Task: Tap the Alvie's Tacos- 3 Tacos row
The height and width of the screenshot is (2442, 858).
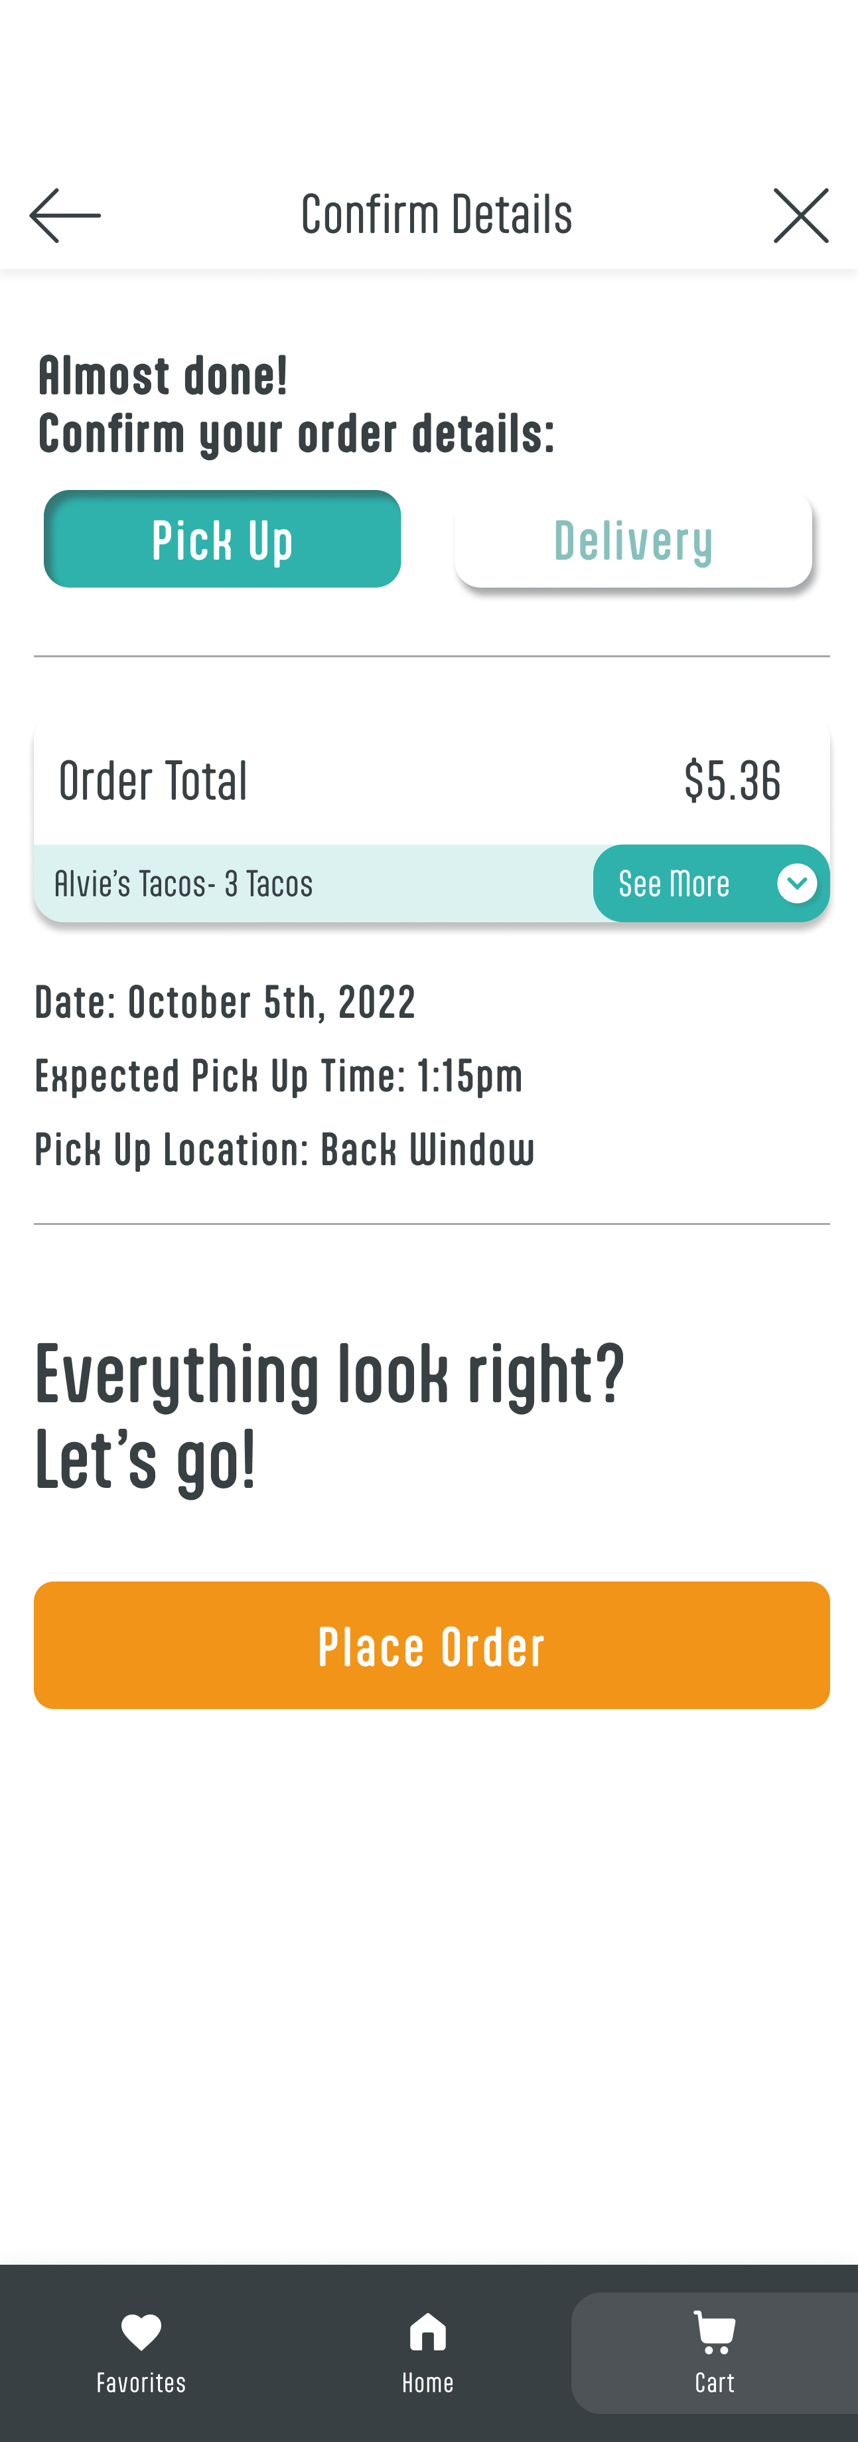Action: tap(184, 884)
